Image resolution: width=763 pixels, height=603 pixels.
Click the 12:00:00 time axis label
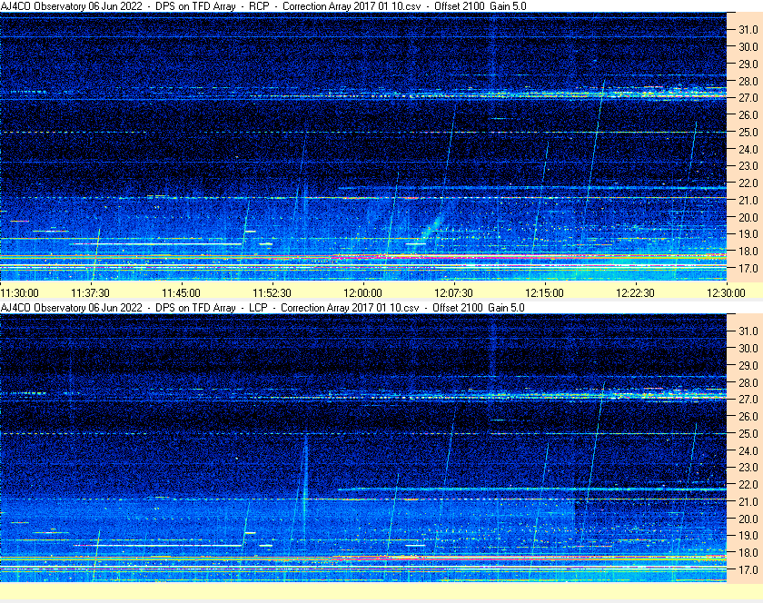363,292
